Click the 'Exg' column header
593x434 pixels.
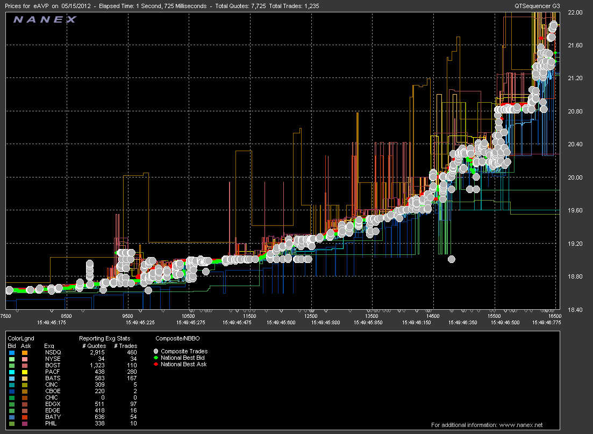tap(49, 346)
